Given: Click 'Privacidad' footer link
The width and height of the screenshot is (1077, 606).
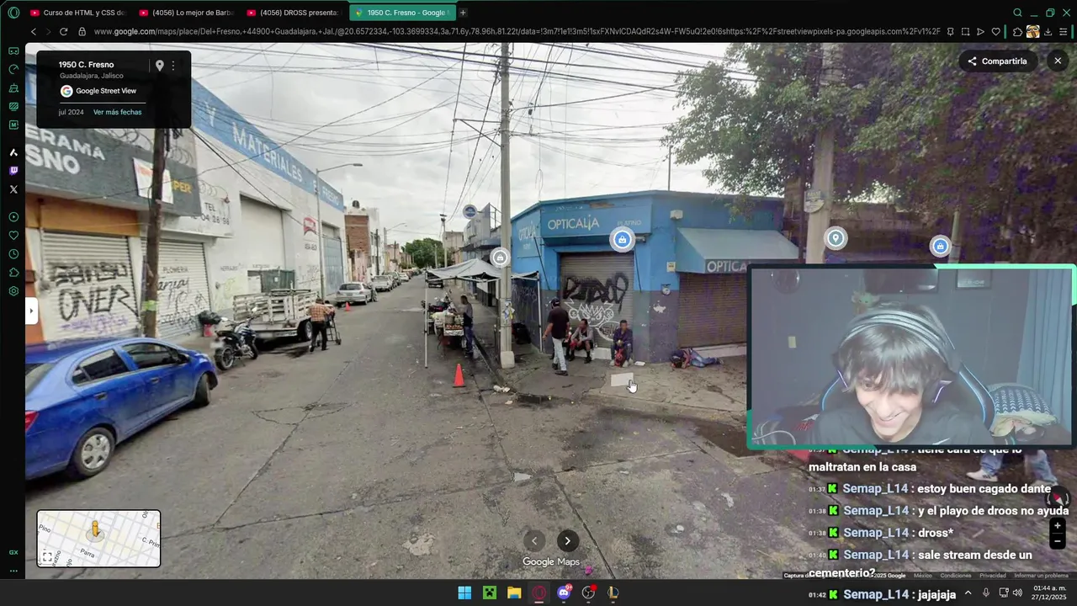Looking at the screenshot, I should click(993, 576).
